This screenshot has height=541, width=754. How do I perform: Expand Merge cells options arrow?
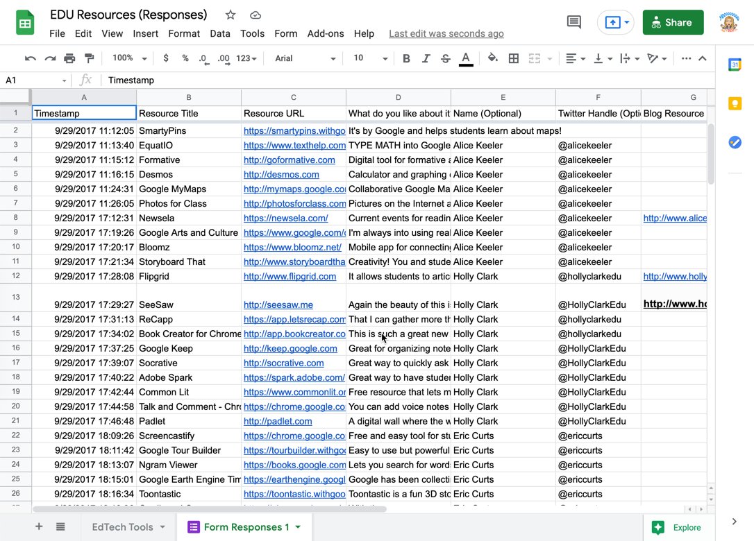(550, 59)
